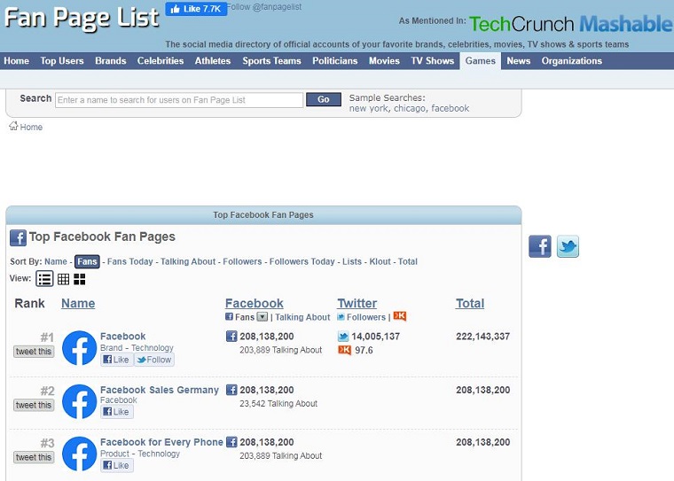Viewport: 674px width, 481px height.
Task: Click the Home breadcrumb house icon
Action: click(14, 126)
